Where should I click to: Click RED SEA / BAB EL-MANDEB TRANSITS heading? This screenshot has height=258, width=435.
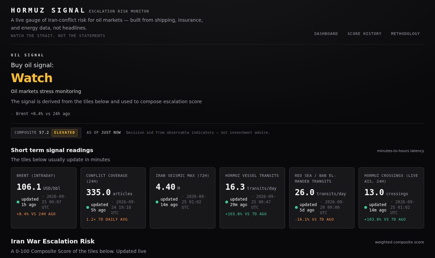tap(315, 179)
